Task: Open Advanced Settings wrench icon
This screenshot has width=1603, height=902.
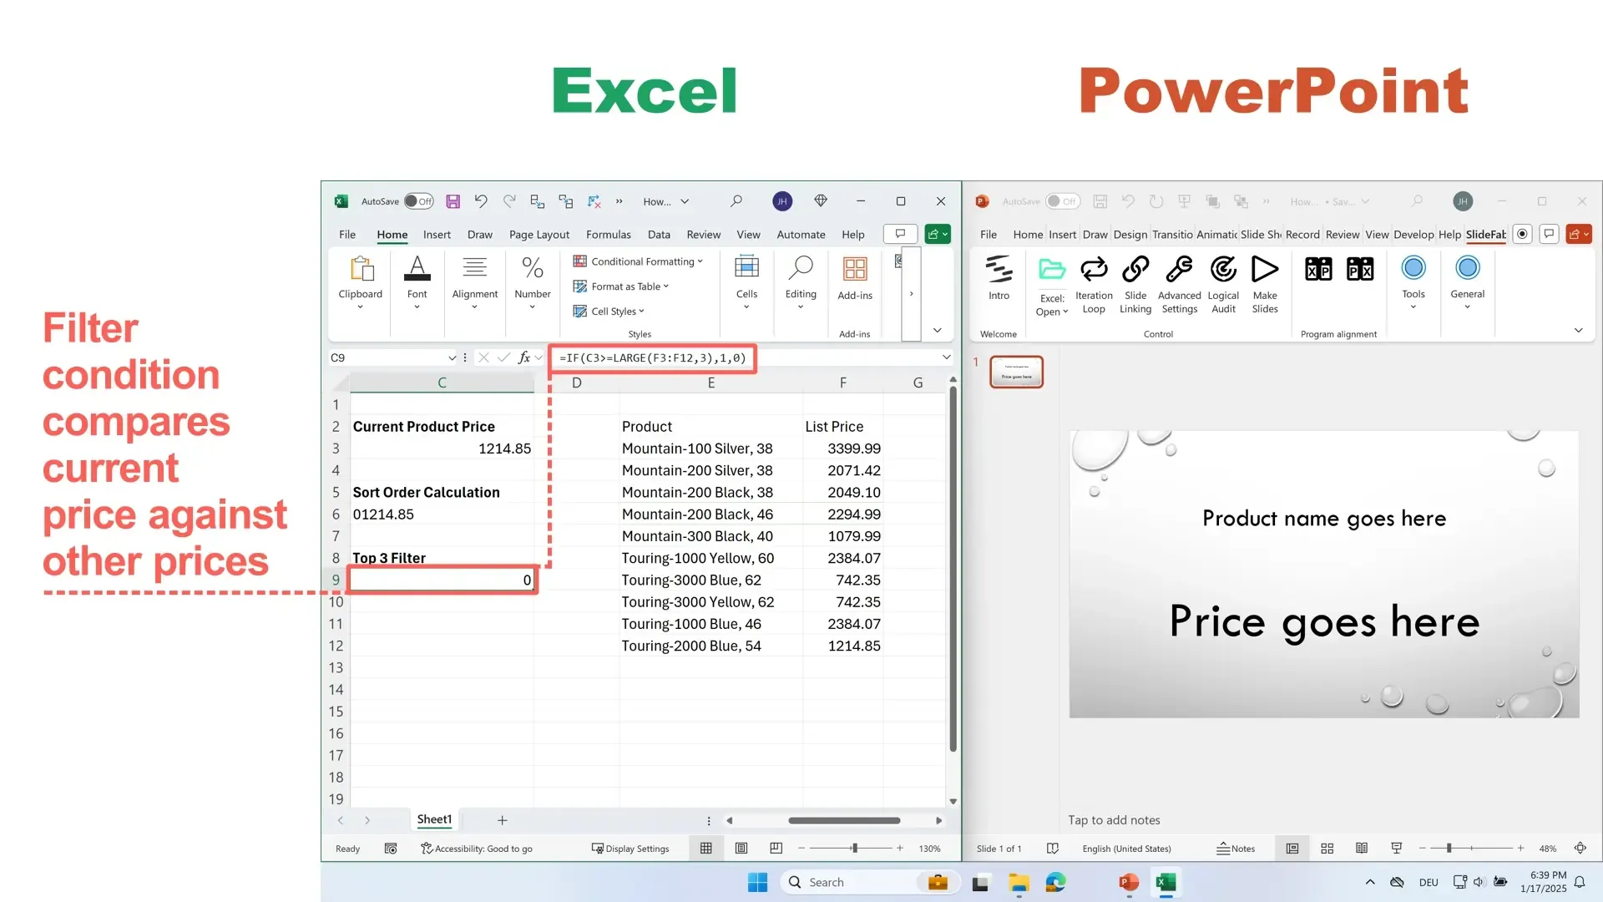Action: [1179, 269]
